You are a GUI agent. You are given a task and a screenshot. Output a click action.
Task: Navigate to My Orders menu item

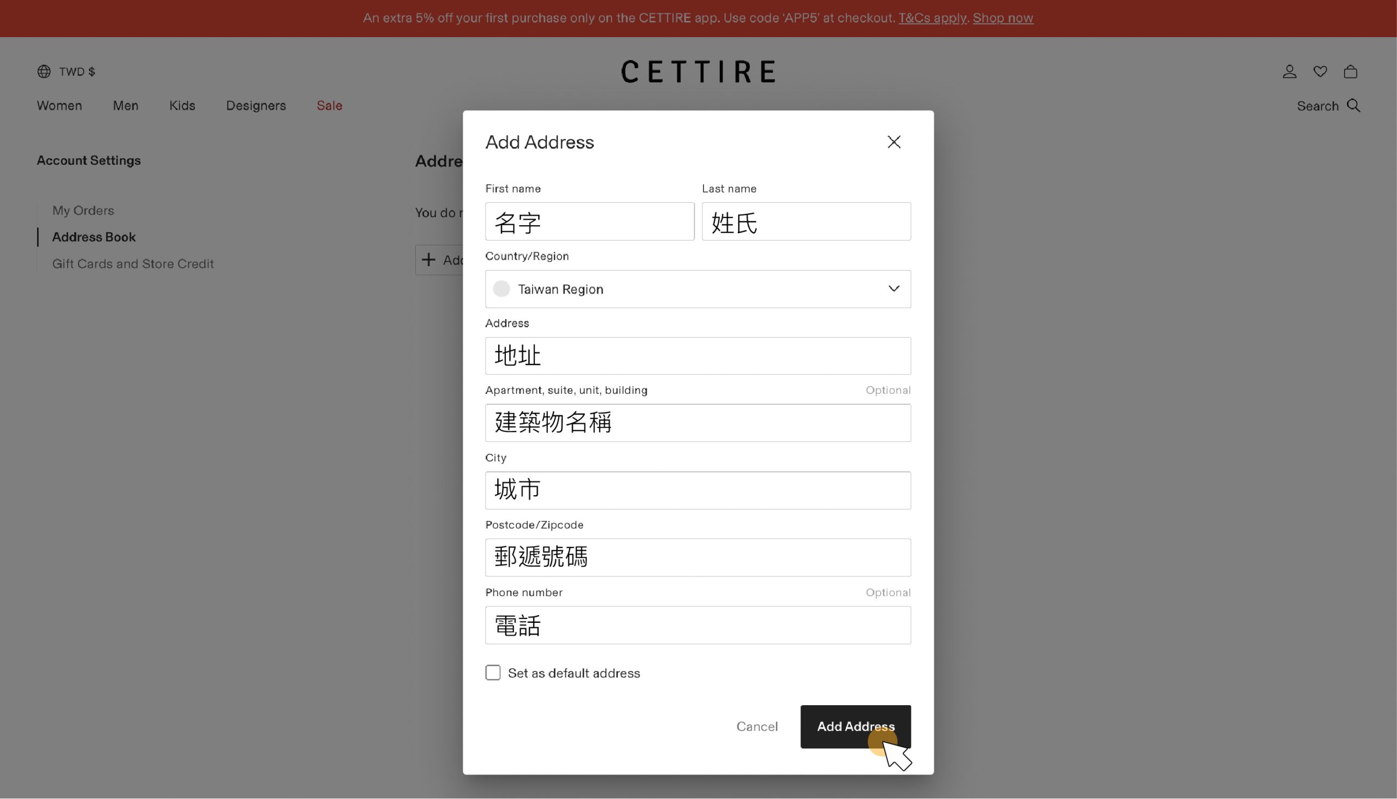pos(82,211)
